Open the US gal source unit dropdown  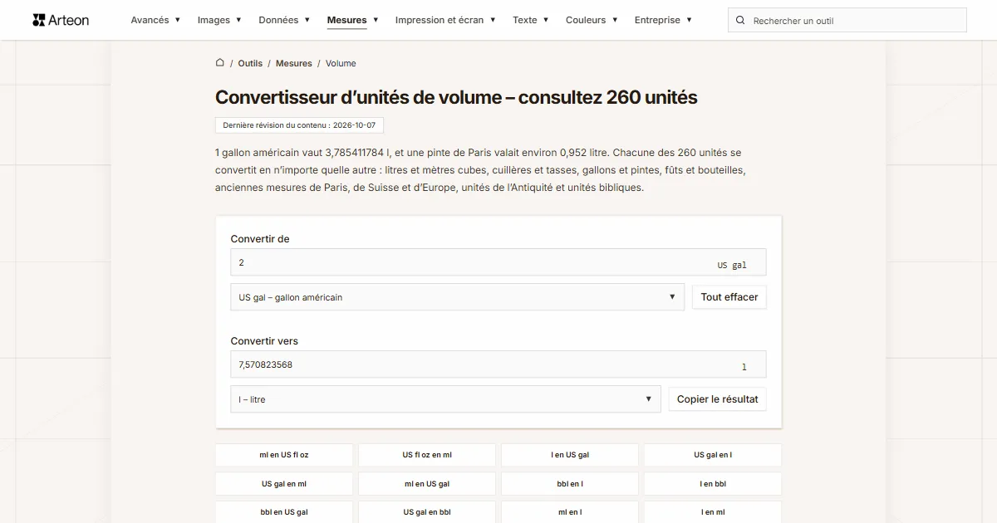click(x=457, y=297)
